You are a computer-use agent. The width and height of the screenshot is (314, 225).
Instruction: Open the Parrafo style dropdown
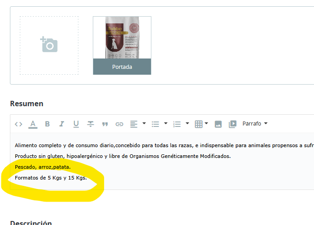255,124
